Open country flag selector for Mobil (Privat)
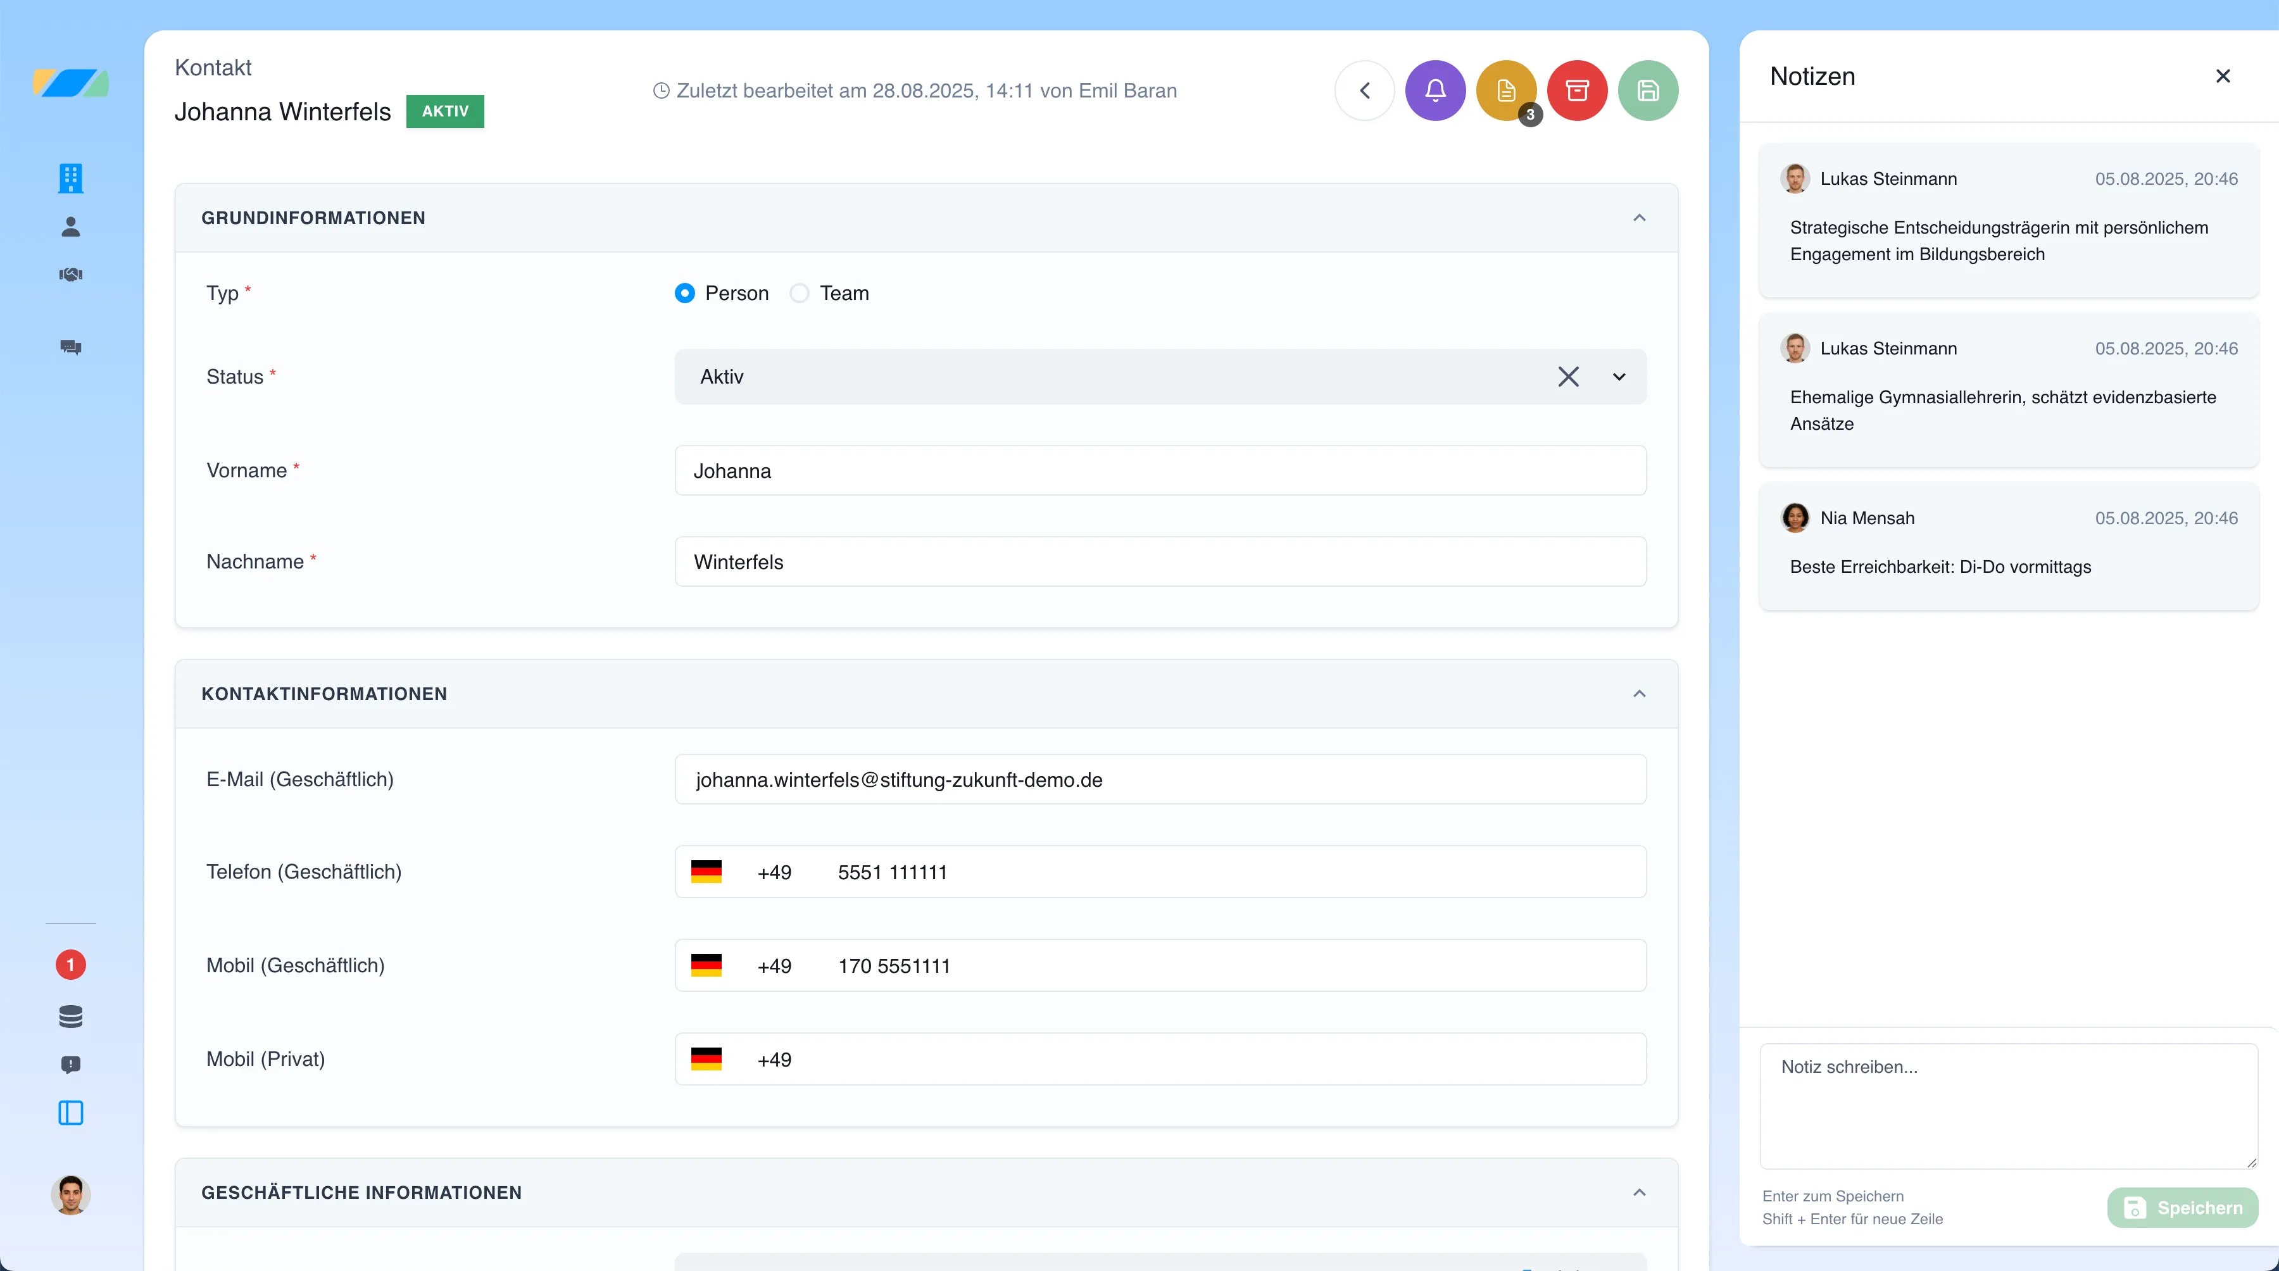 click(x=706, y=1060)
